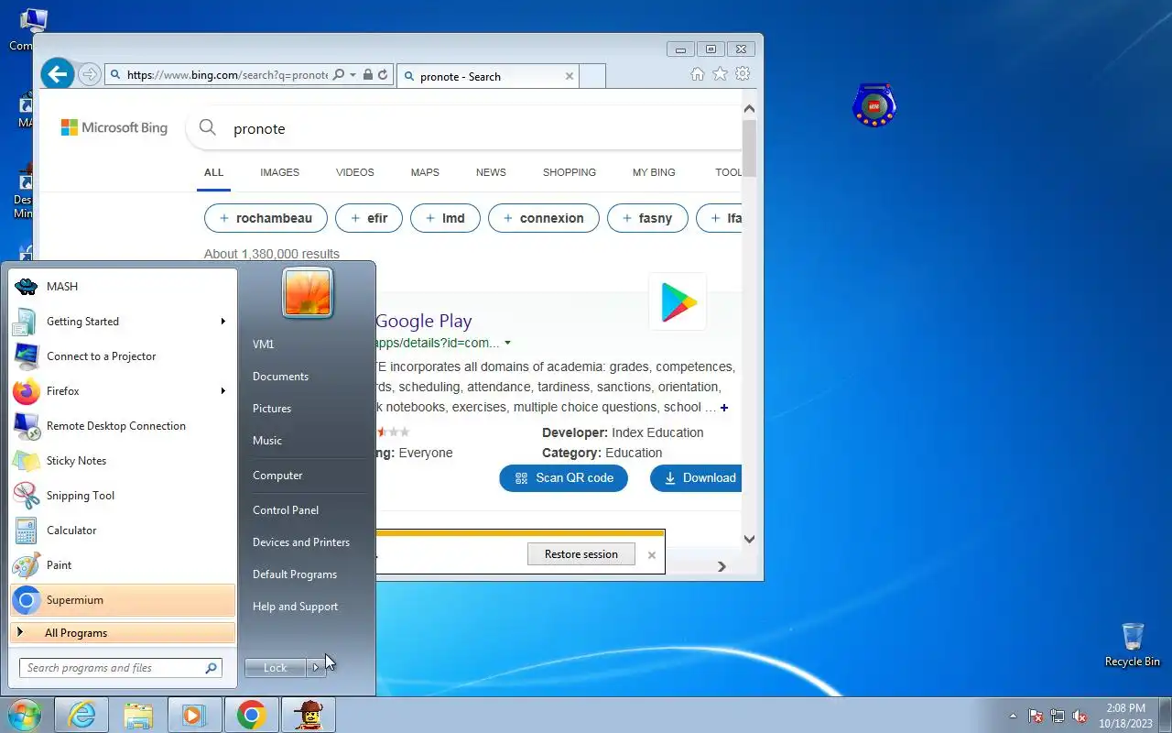Click the Internet Explorer back arrow
Screen dimensions: 1172x733
pyautogui.click(x=57, y=74)
